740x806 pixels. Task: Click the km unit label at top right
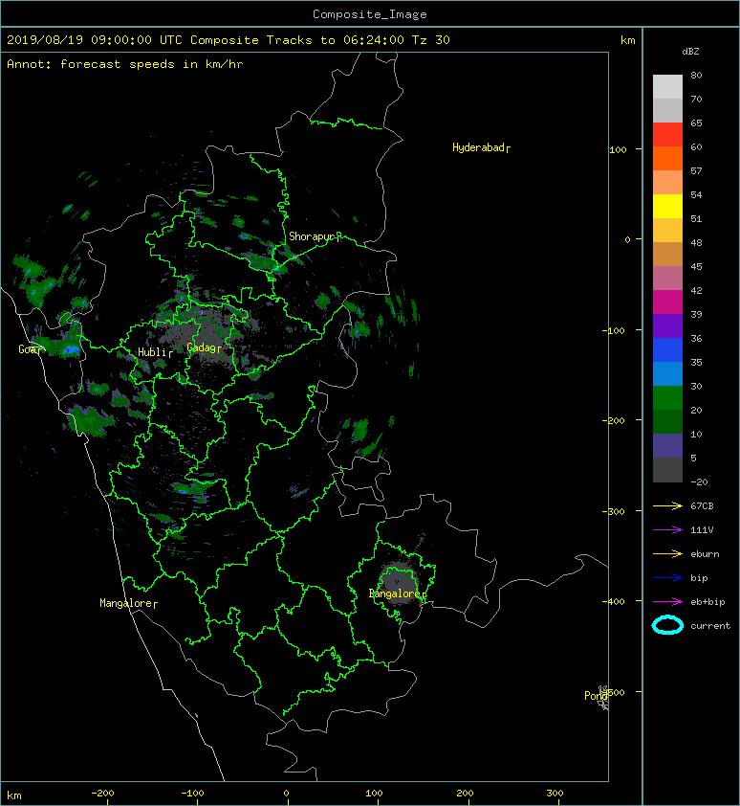point(627,40)
